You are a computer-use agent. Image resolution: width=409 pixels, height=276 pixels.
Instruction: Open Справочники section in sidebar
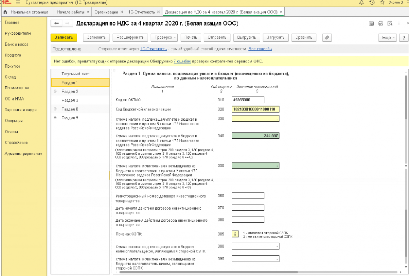[x=16, y=143]
